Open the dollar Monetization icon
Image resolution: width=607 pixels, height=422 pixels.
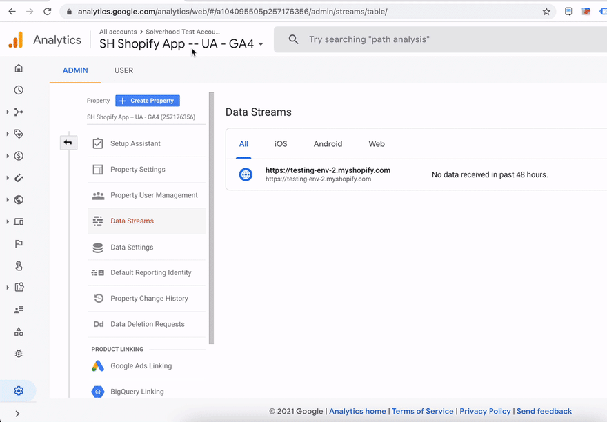pos(19,156)
